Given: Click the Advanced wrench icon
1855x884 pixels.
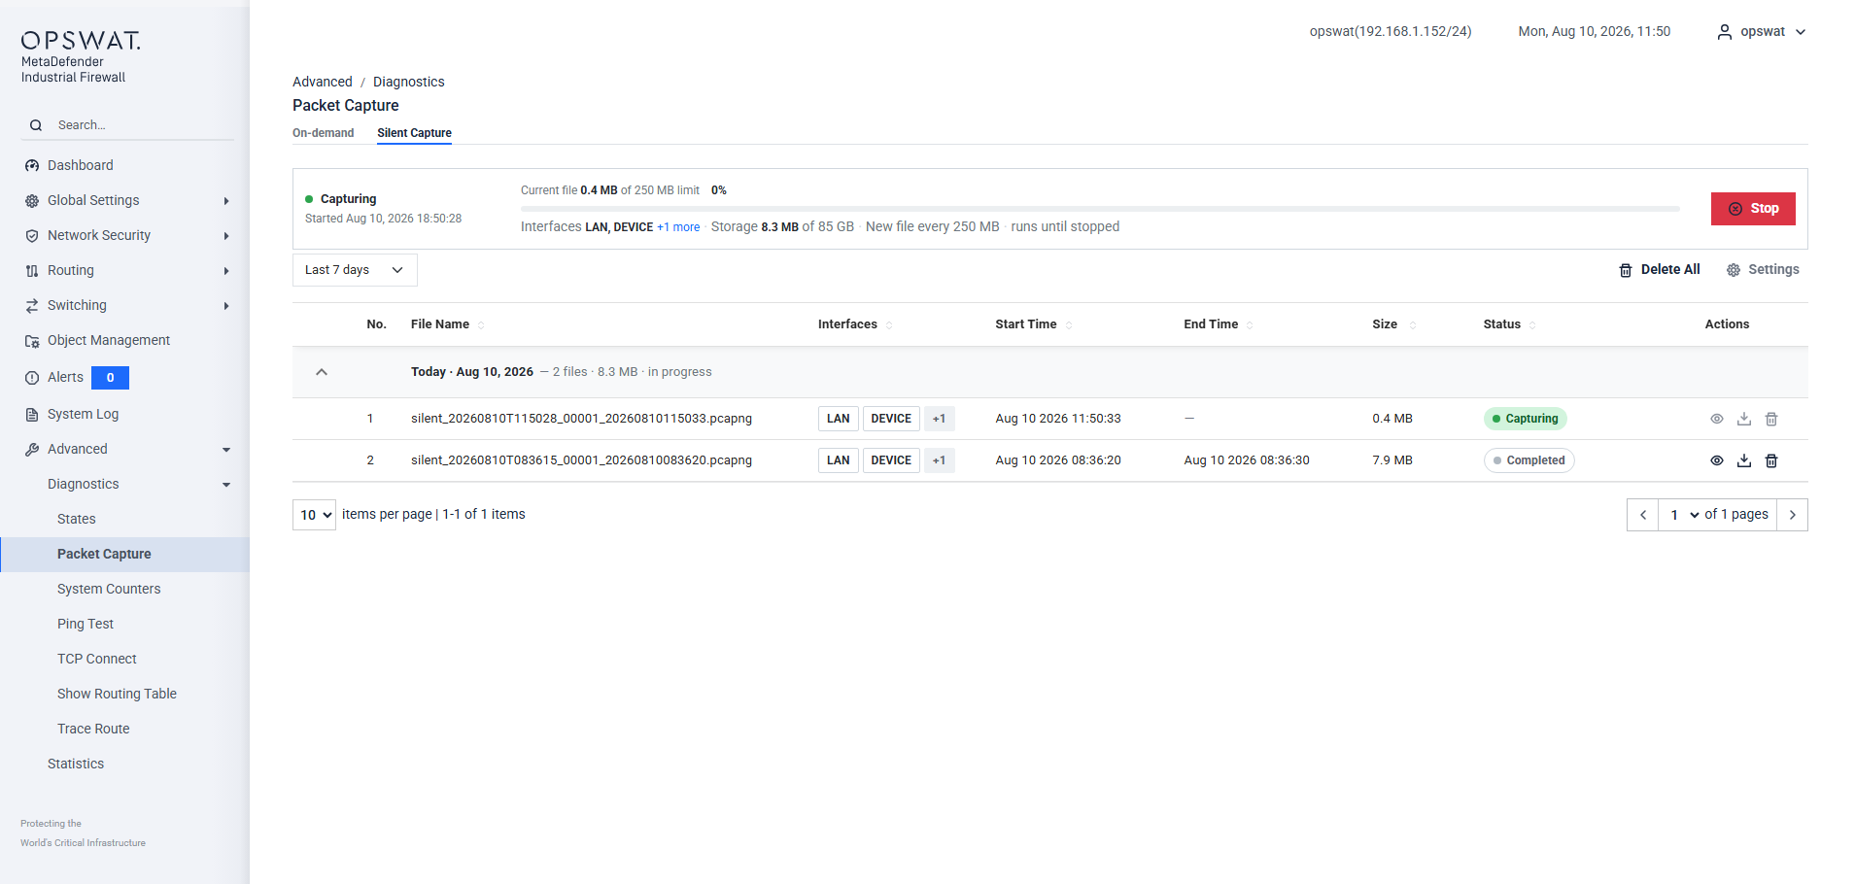Looking at the screenshot, I should click(x=32, y=450).
